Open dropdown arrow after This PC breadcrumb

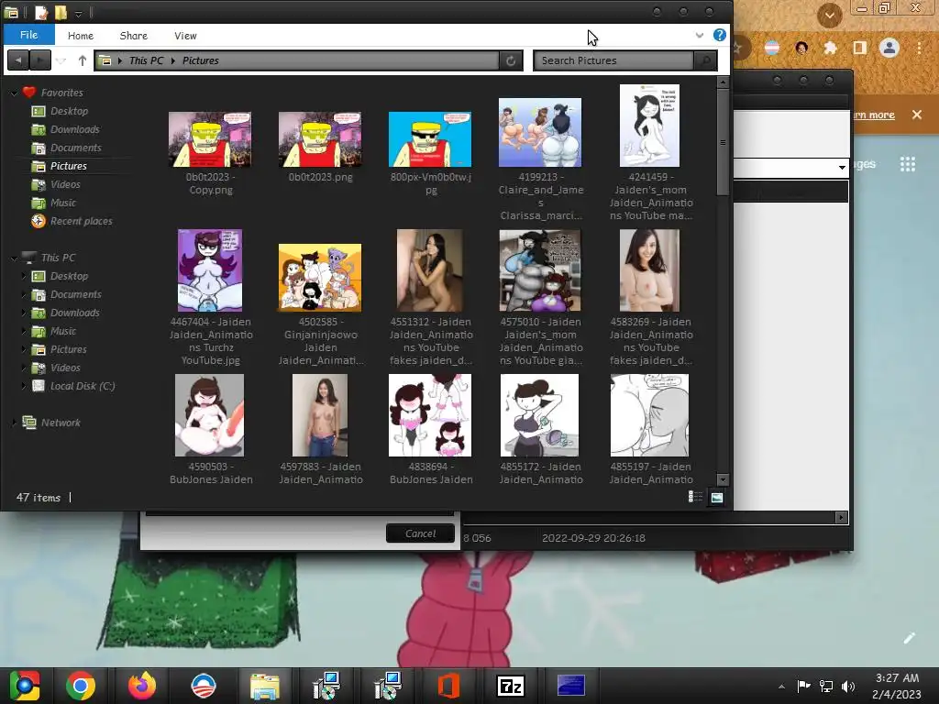tap(173, 60)
